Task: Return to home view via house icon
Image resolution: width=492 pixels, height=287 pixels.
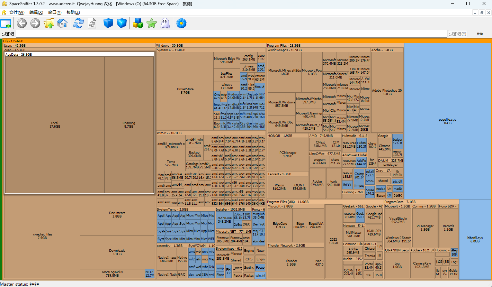Action: [62, 24]
